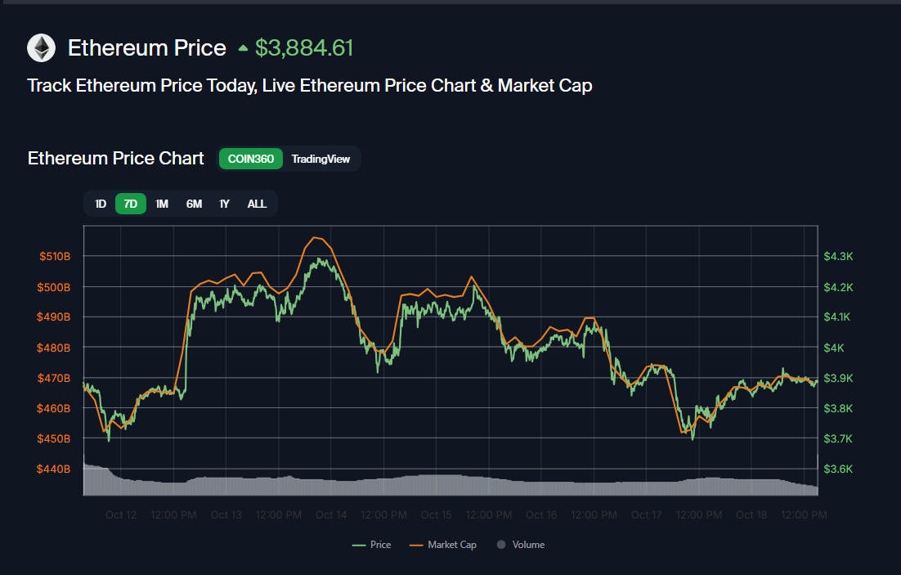The image size is (901, 575).
Task: Click the Oct 14 date label on the axis
Action: (331, 515)
